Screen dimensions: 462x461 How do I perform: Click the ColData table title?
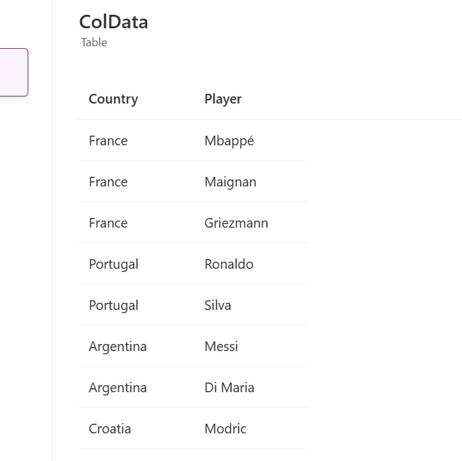pos(114,22)
